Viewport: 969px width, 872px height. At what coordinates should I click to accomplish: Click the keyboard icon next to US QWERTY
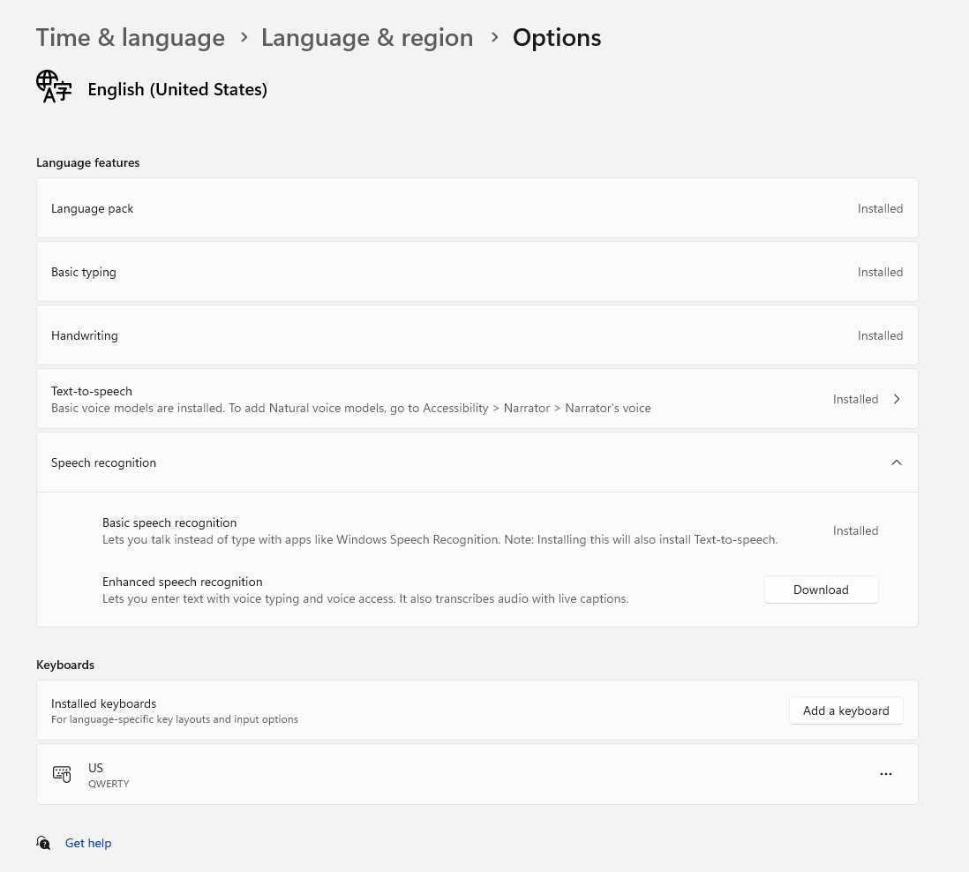[62, 774]
